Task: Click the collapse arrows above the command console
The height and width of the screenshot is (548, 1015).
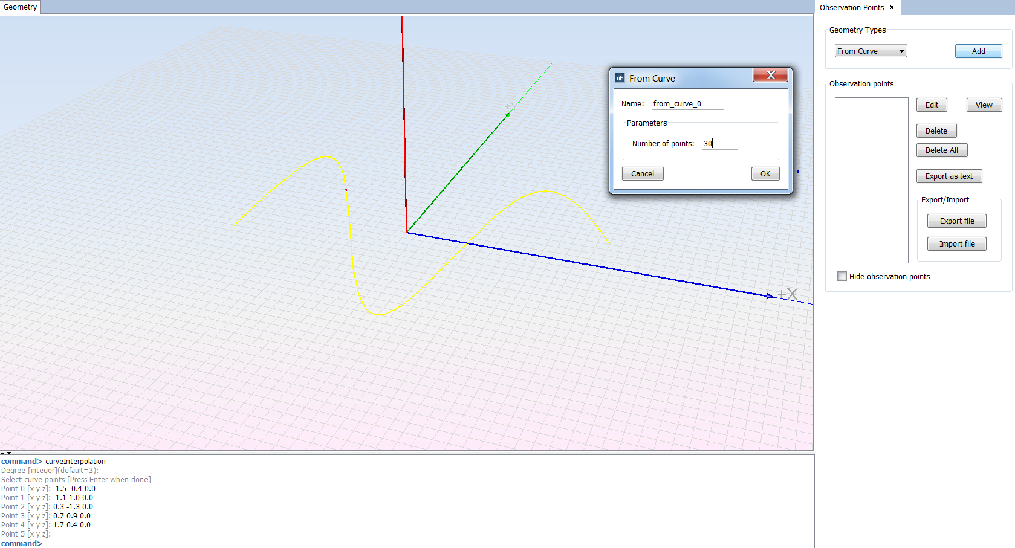Action: (5, 453)
